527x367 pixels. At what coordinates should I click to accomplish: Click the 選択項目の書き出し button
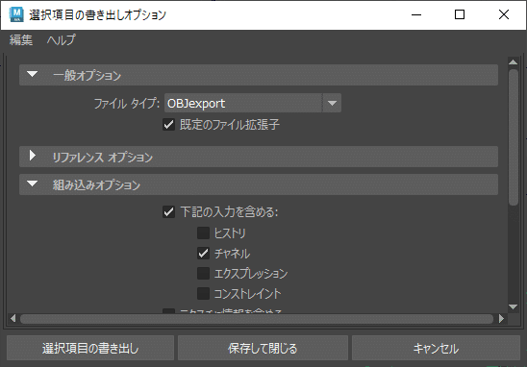[90, 348]
